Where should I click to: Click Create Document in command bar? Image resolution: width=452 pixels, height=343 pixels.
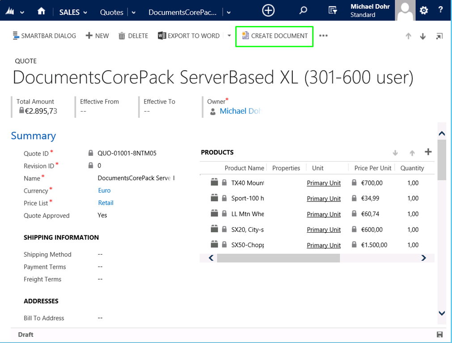275,36
